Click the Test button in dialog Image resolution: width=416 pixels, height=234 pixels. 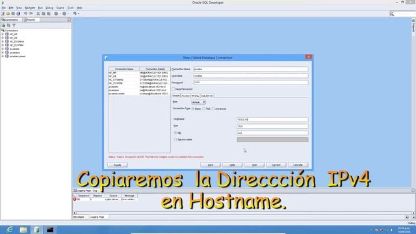(254, 165)
